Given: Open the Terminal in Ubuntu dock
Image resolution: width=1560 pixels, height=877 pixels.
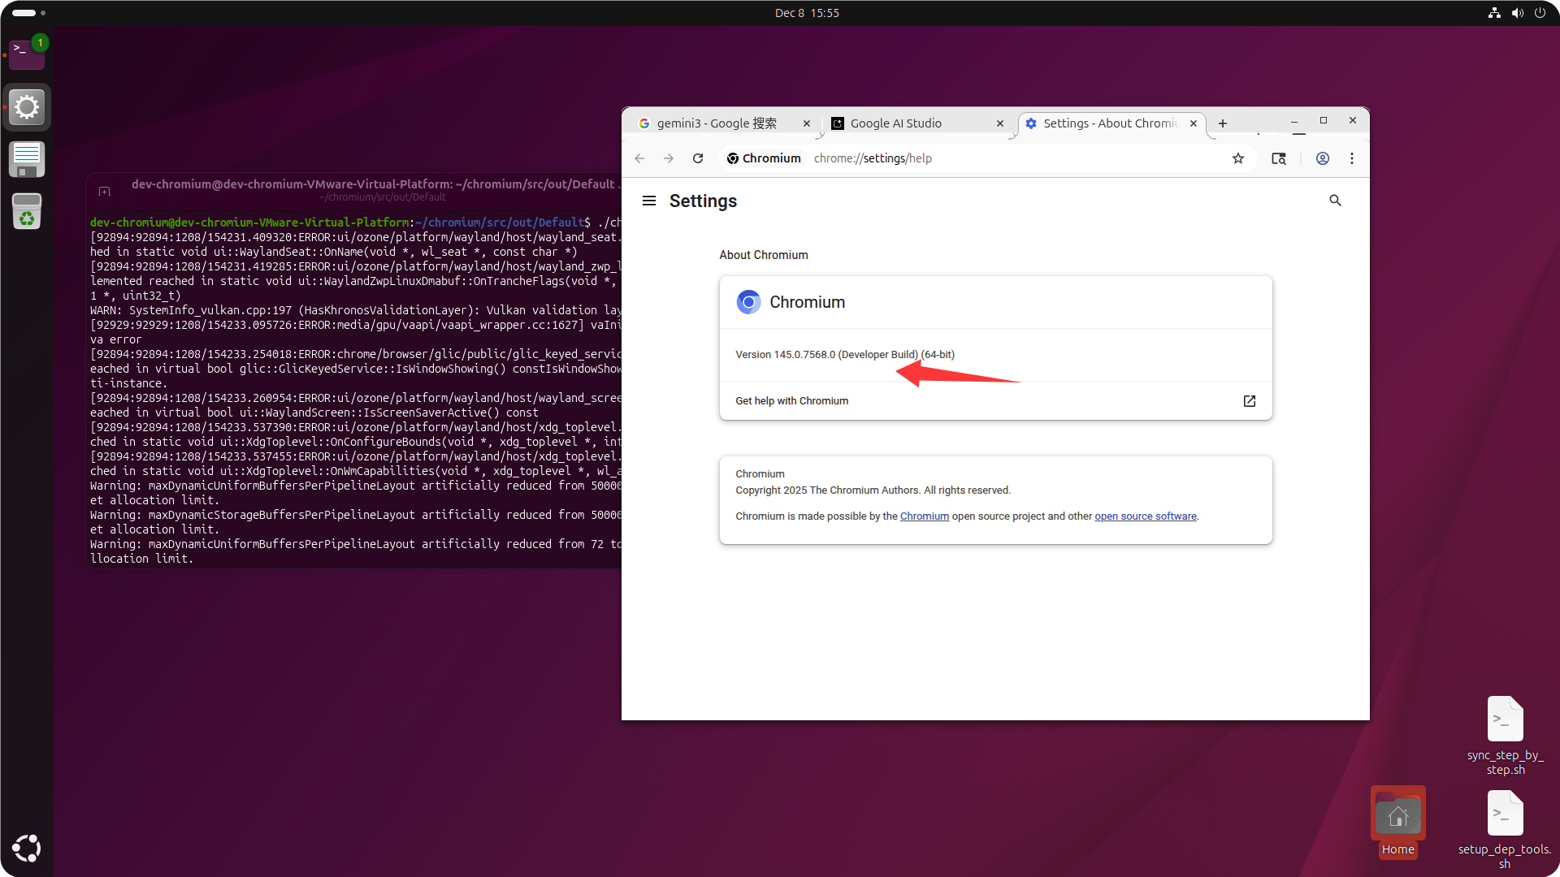Looking at the screenshot, I should pos(26,54).
